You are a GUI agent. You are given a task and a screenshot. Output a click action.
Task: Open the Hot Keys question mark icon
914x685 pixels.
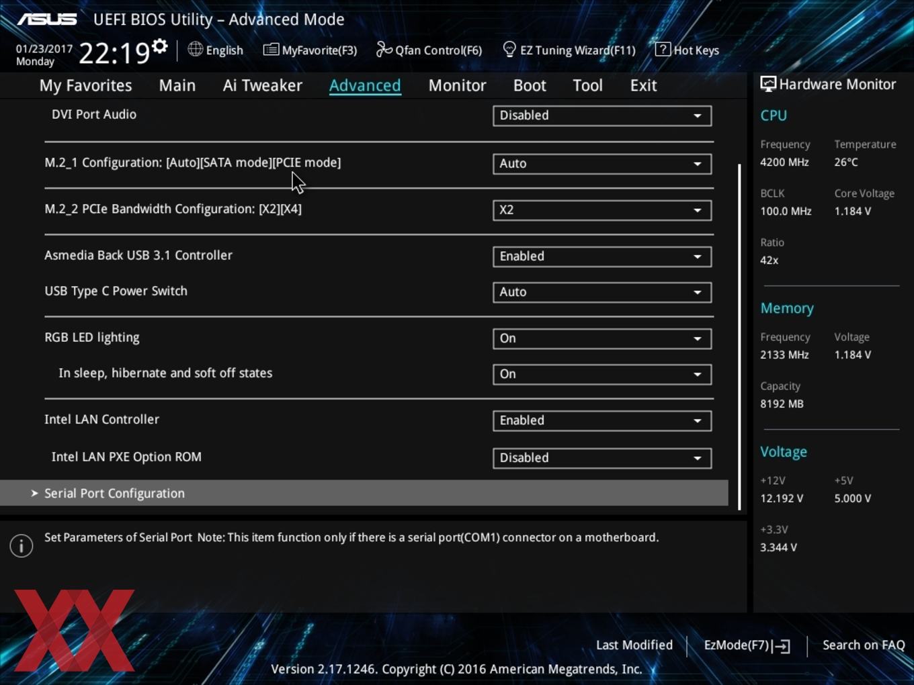(x=663, y=49)
